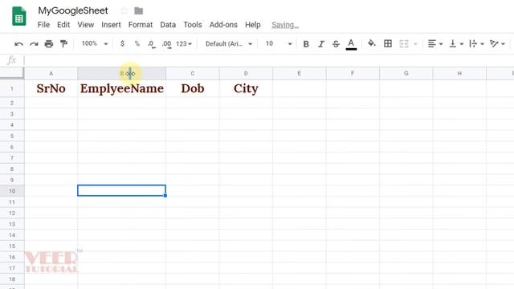The image size is (514, 289).
Task: Open text rotation dropdown
Action: 497,43
